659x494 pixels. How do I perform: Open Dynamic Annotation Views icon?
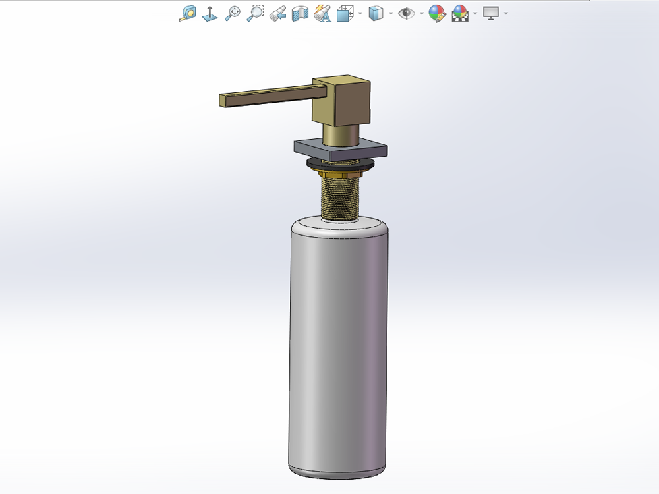tap(323, 13)
